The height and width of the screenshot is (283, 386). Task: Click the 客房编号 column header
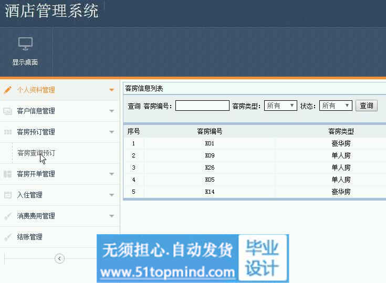(x=210, y=131)
